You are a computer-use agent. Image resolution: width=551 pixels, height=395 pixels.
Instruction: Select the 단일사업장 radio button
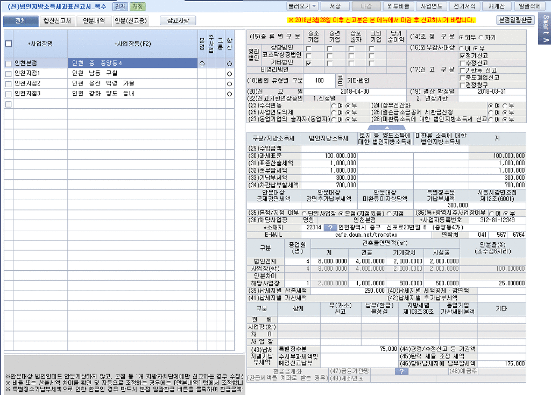click(305, 213)
